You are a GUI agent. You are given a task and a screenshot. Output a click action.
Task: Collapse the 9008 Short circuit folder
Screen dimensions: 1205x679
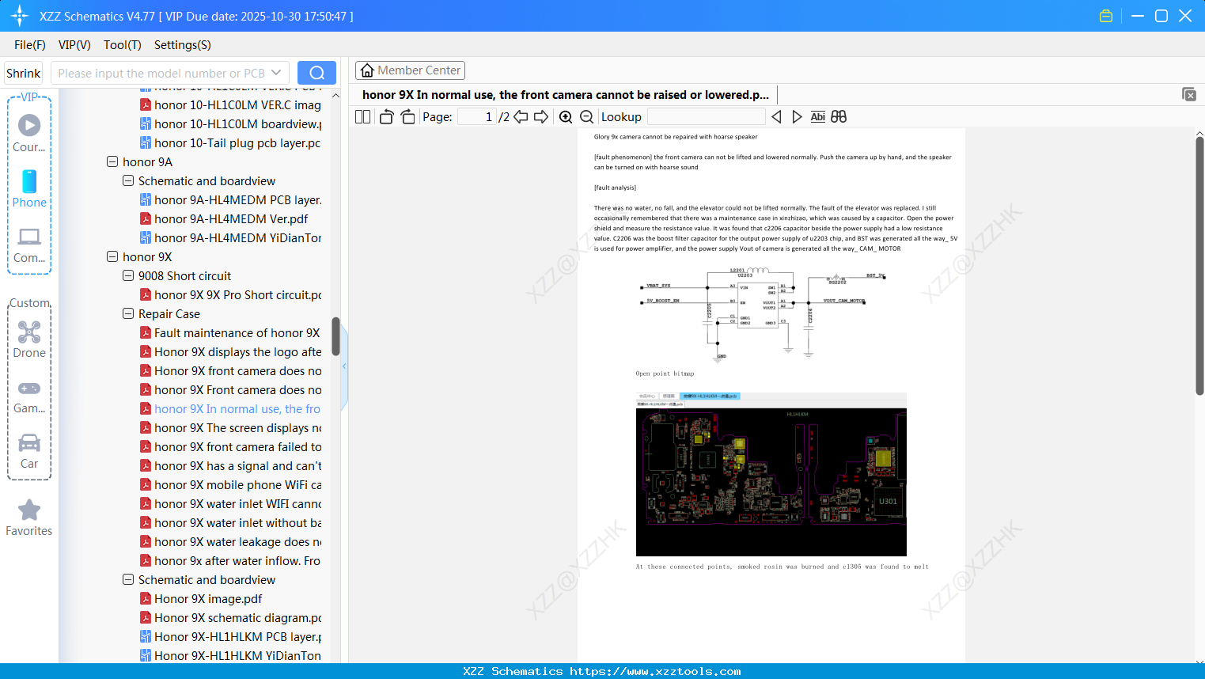128,275
